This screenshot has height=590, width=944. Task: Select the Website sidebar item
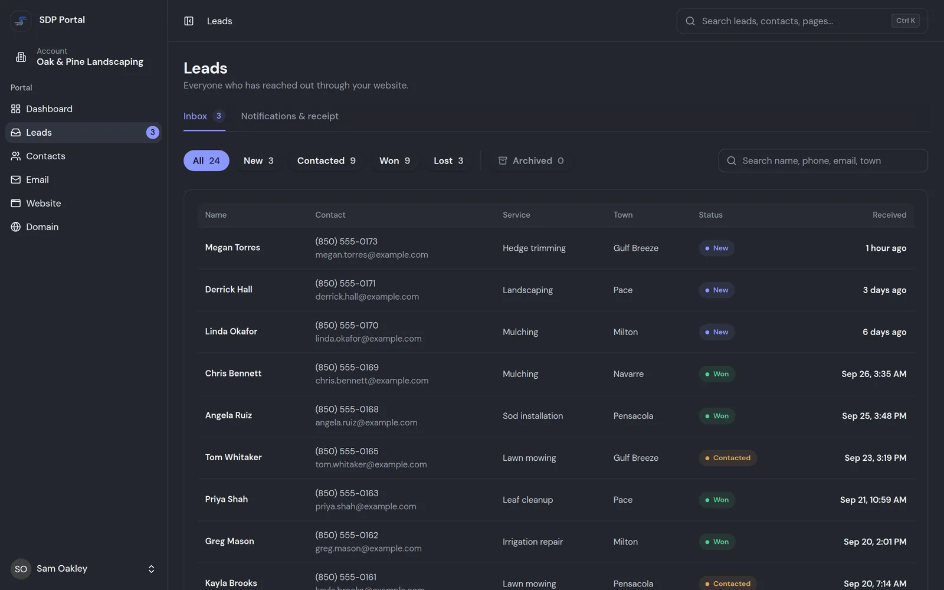pyautogui.click(x=84, y=204)
